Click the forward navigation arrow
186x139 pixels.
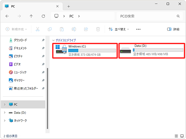(19, 16)
